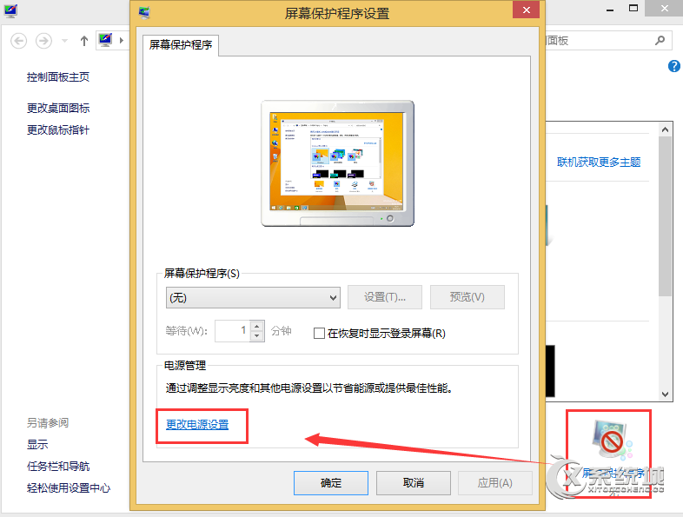Open 任务栏和导航 link

tap(58, 467)
